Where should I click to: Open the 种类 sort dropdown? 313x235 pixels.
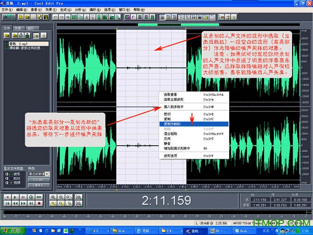point(47,174)
